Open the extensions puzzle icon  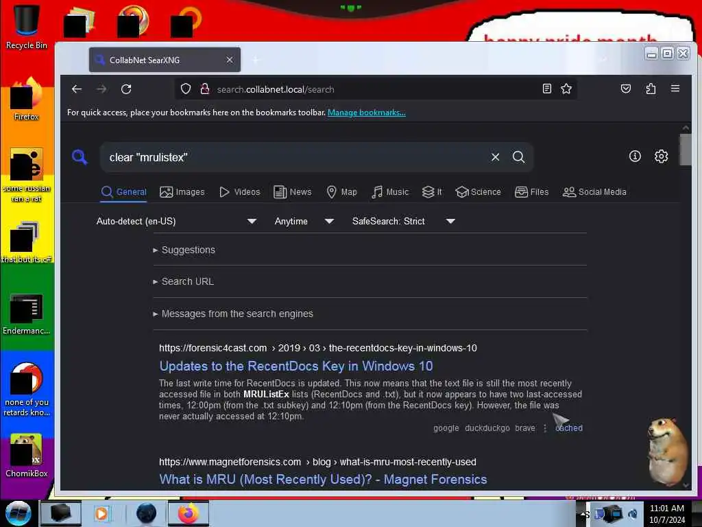point(651,89)
